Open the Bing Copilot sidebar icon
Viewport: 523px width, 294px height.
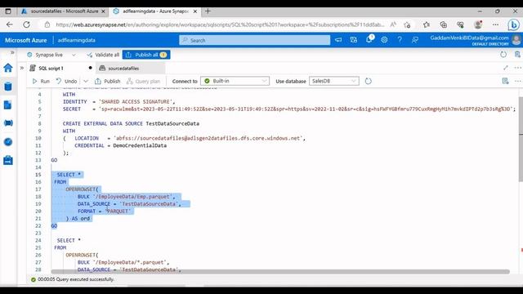click(514, 24)
